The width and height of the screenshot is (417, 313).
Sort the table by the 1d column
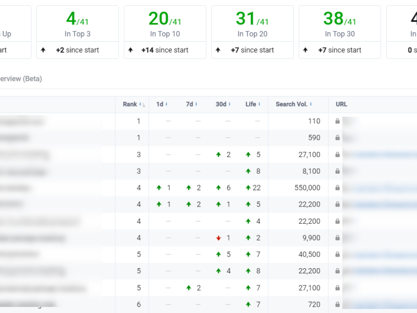pyautogui.click(x=160, y=104)
